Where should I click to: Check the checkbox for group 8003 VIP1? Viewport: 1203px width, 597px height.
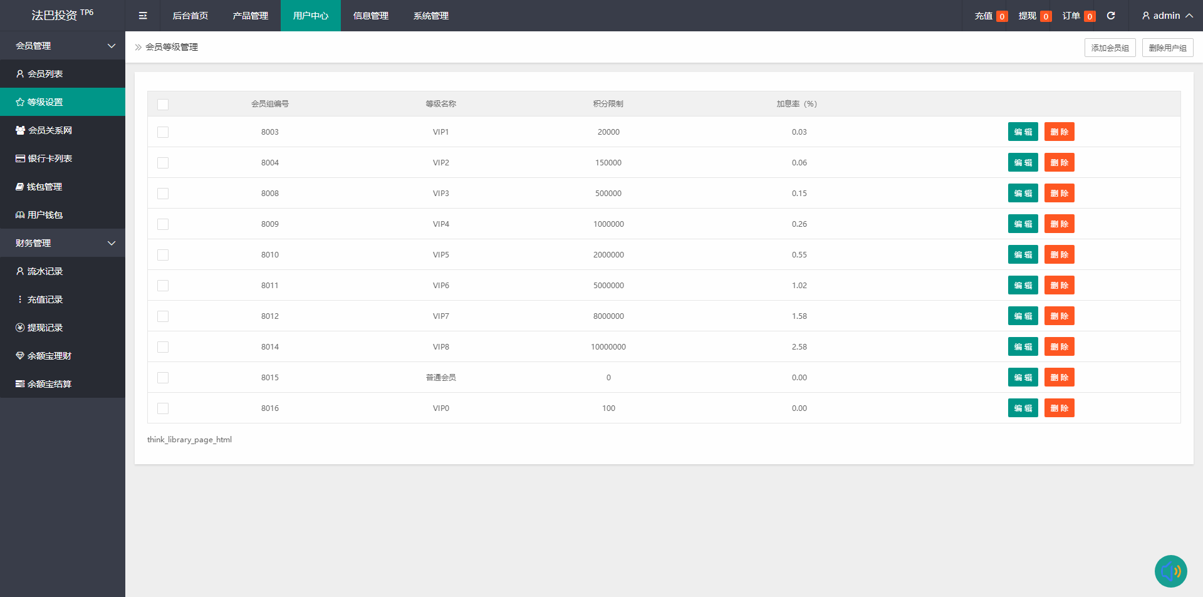[x=163, y=132]
